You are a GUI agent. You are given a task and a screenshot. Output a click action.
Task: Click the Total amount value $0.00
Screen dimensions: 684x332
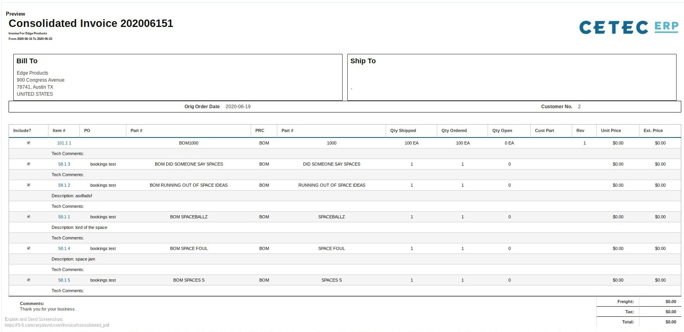pos(670,322)
